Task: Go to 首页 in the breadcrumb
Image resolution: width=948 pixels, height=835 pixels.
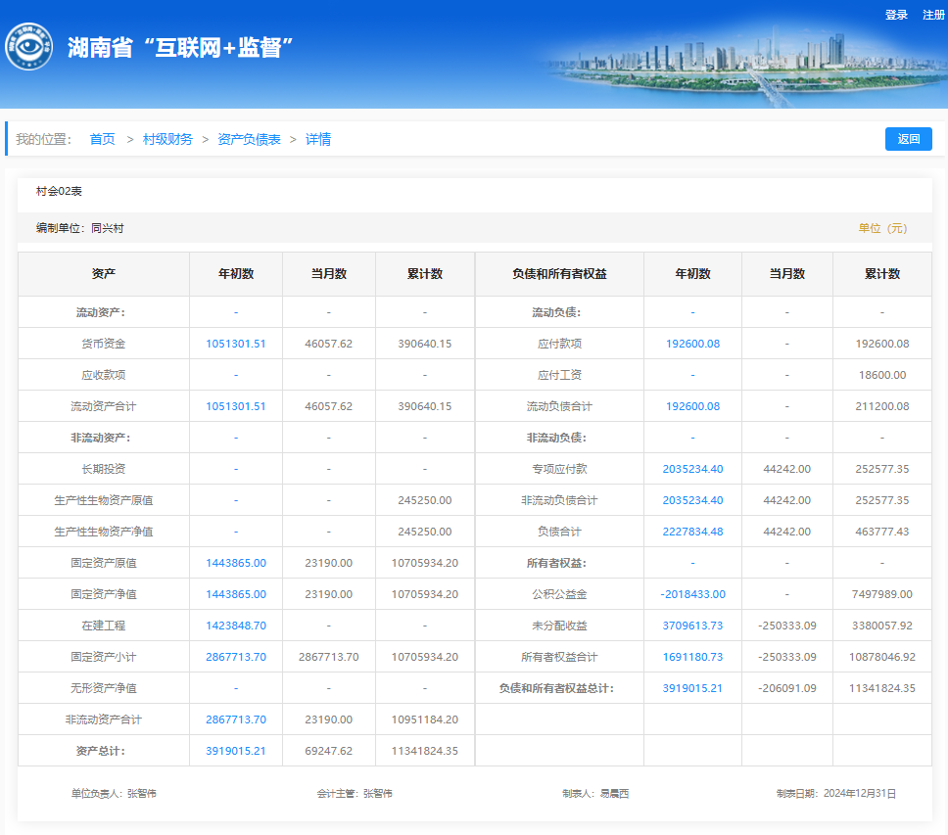Action: pyautogui.click(x=102, y=139)
